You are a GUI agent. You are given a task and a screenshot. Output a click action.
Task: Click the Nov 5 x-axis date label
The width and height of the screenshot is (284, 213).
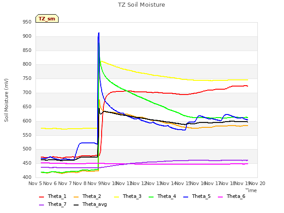[35, 183]
